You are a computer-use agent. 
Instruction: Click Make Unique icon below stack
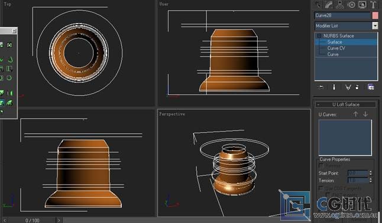click(x=348, y=87)
